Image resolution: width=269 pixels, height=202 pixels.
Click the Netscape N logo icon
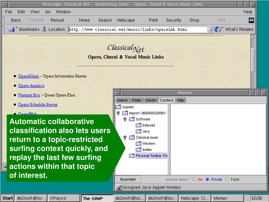tap(251, 20)
